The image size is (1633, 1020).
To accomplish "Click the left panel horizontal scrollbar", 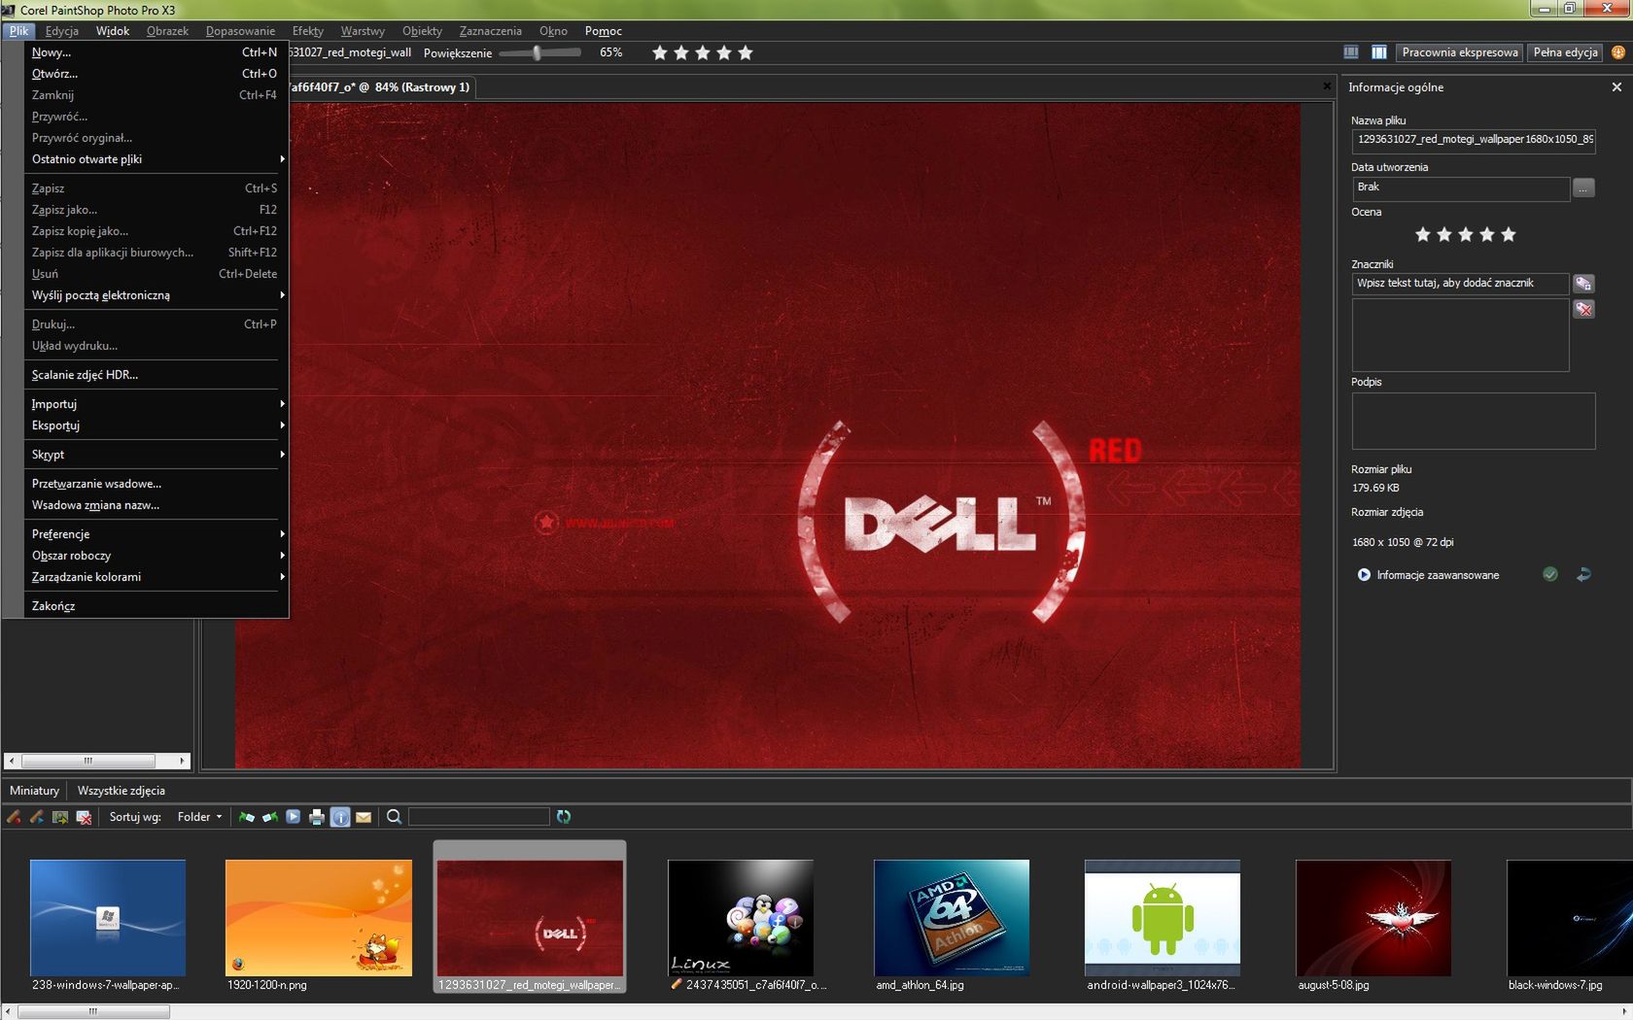I will point(96,761).
